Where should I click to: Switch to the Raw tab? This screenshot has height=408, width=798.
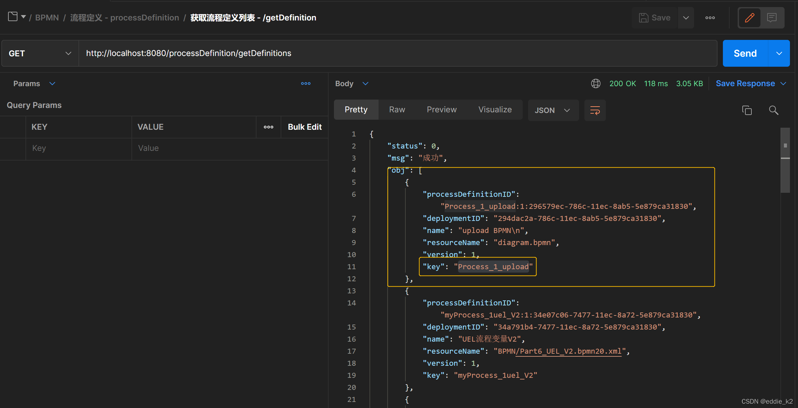click(x=397, y=110)
